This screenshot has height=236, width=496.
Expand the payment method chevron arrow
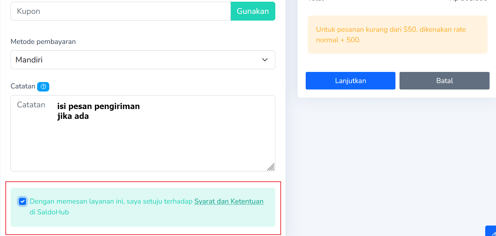pos(265,60)
